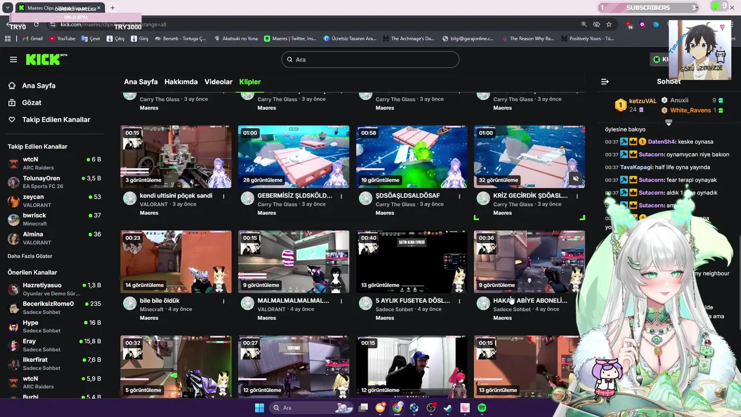Expand the chat leaderboard arrow below ketzuVAL
The height and width of the screenshot is (417, 741).
[x=669, y=122]
